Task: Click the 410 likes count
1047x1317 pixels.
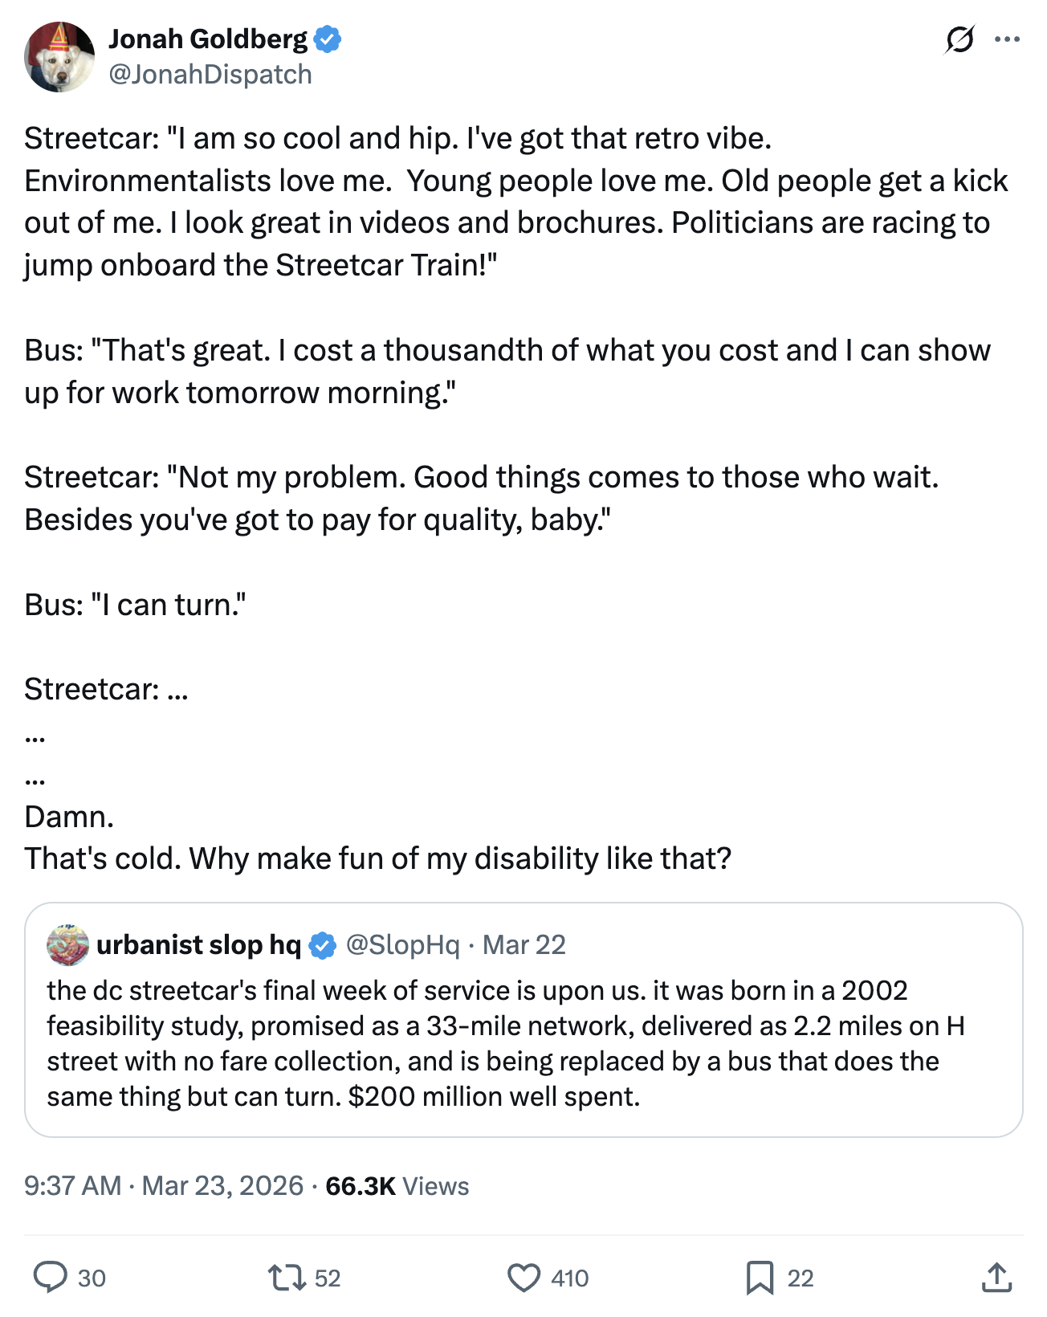Action: point(569,1278)
